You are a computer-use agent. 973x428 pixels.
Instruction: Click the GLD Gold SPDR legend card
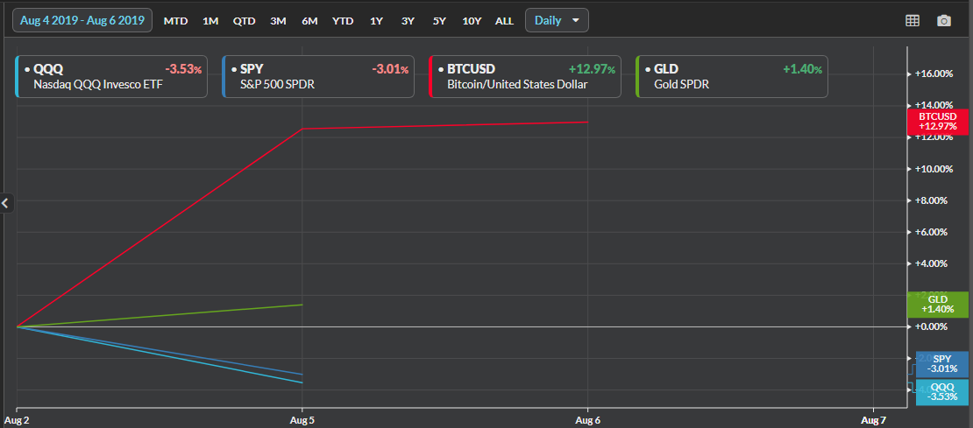click(x=732, y=77)
